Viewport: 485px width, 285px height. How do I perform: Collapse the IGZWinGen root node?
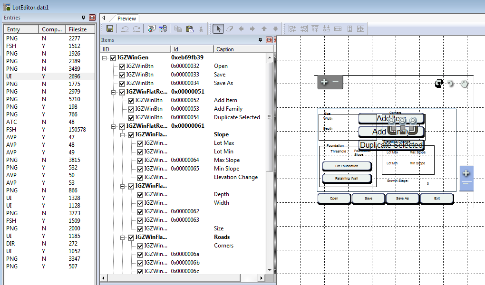tap(105, 58)
